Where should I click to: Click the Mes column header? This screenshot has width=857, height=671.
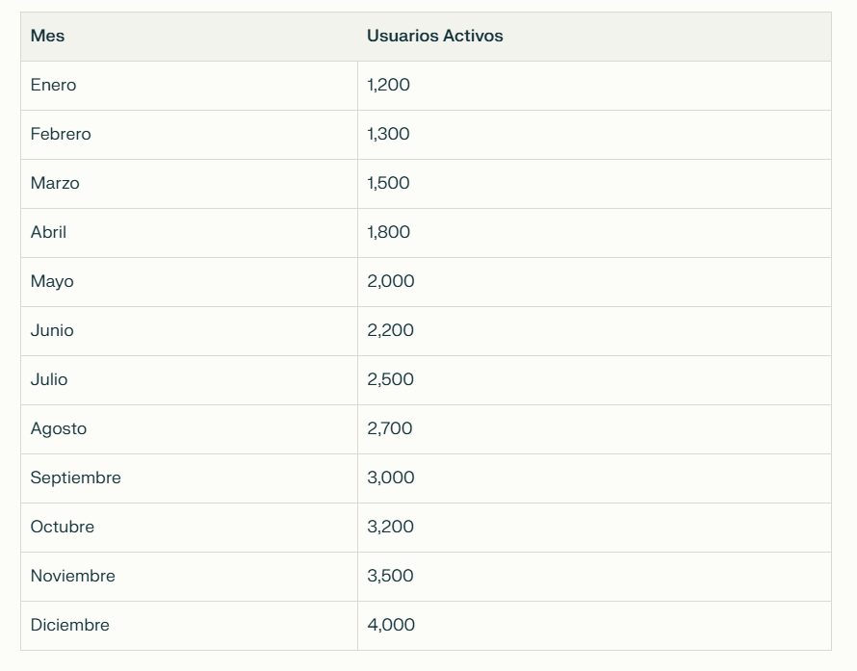[x=189, y=37]
